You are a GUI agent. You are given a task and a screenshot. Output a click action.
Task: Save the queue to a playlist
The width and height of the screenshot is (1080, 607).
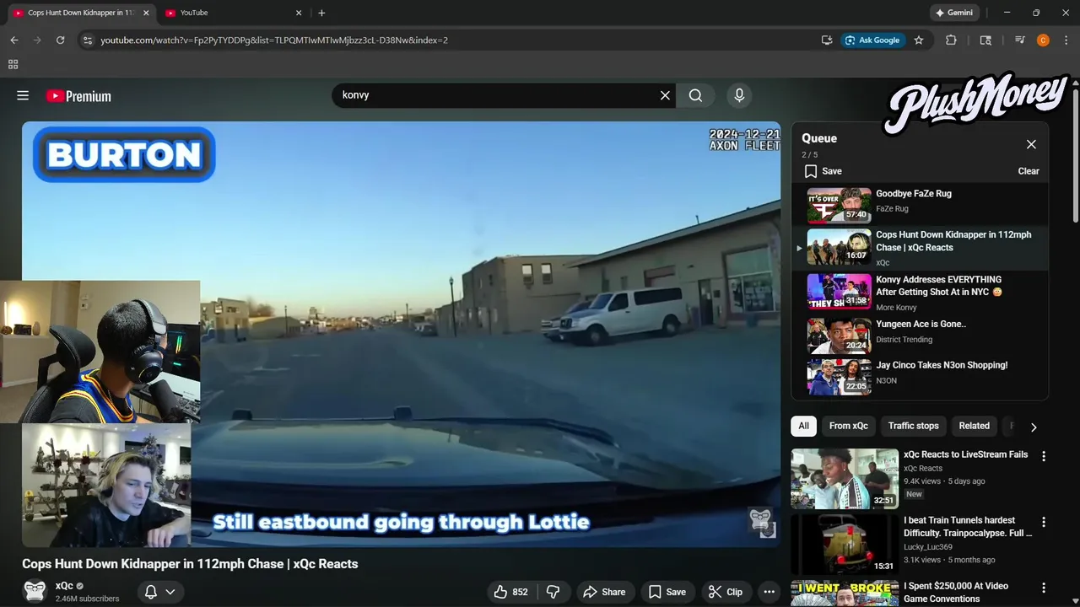(x=823, y=171)
